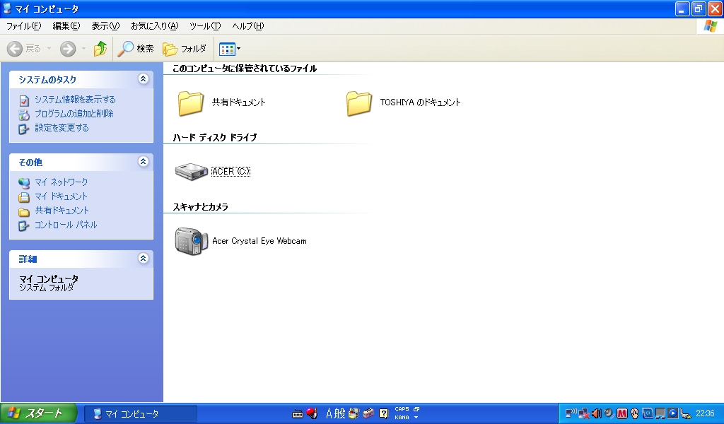Toggle the CAPS indicator in language bar

pyautogui.click(x=402, y=409)
